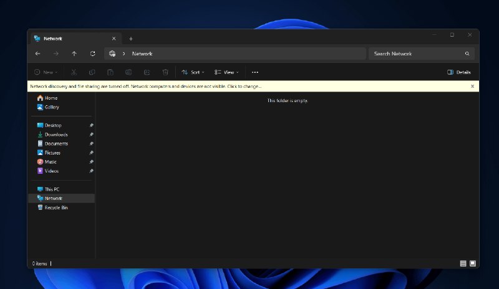The width and height of the screenshot is (499, 289).
Task: Click the pin icon next to Music
Action: point(91,162)
